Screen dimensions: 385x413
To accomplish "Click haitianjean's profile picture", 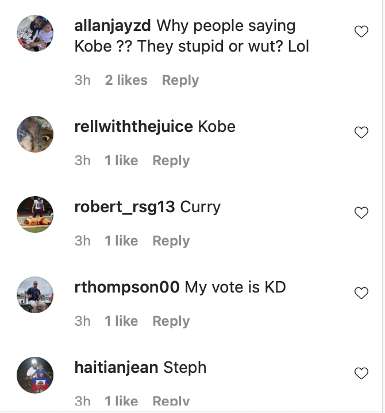I will (36, 375).
